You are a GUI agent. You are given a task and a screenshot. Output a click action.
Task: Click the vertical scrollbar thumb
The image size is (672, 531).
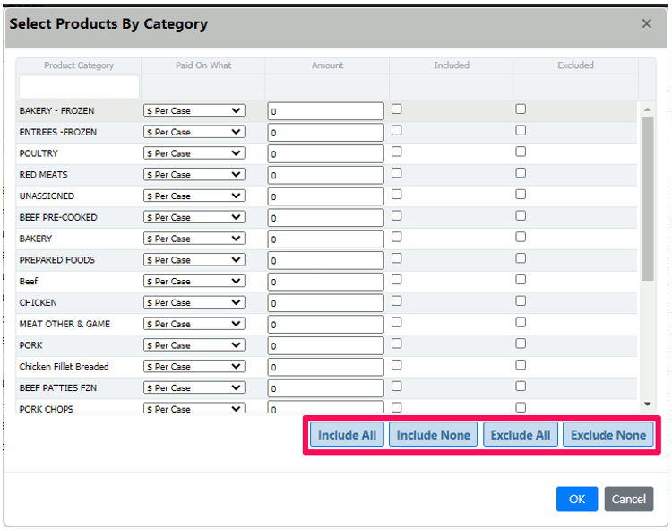(647, 197)
